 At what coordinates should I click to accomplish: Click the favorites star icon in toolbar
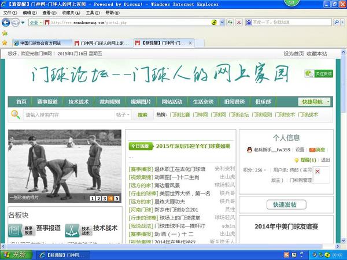tap(5, 43)
